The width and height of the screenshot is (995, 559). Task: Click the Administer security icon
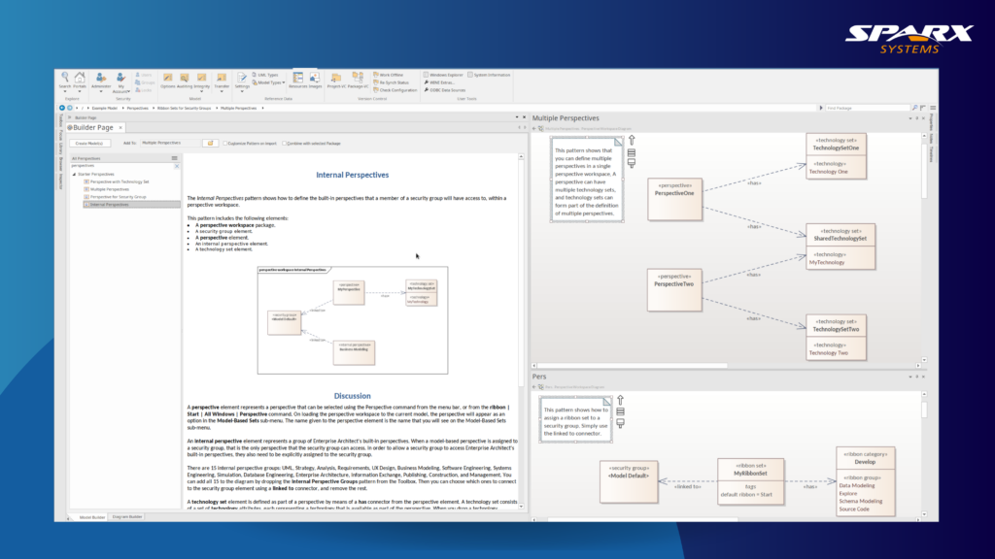coord(101,81)
